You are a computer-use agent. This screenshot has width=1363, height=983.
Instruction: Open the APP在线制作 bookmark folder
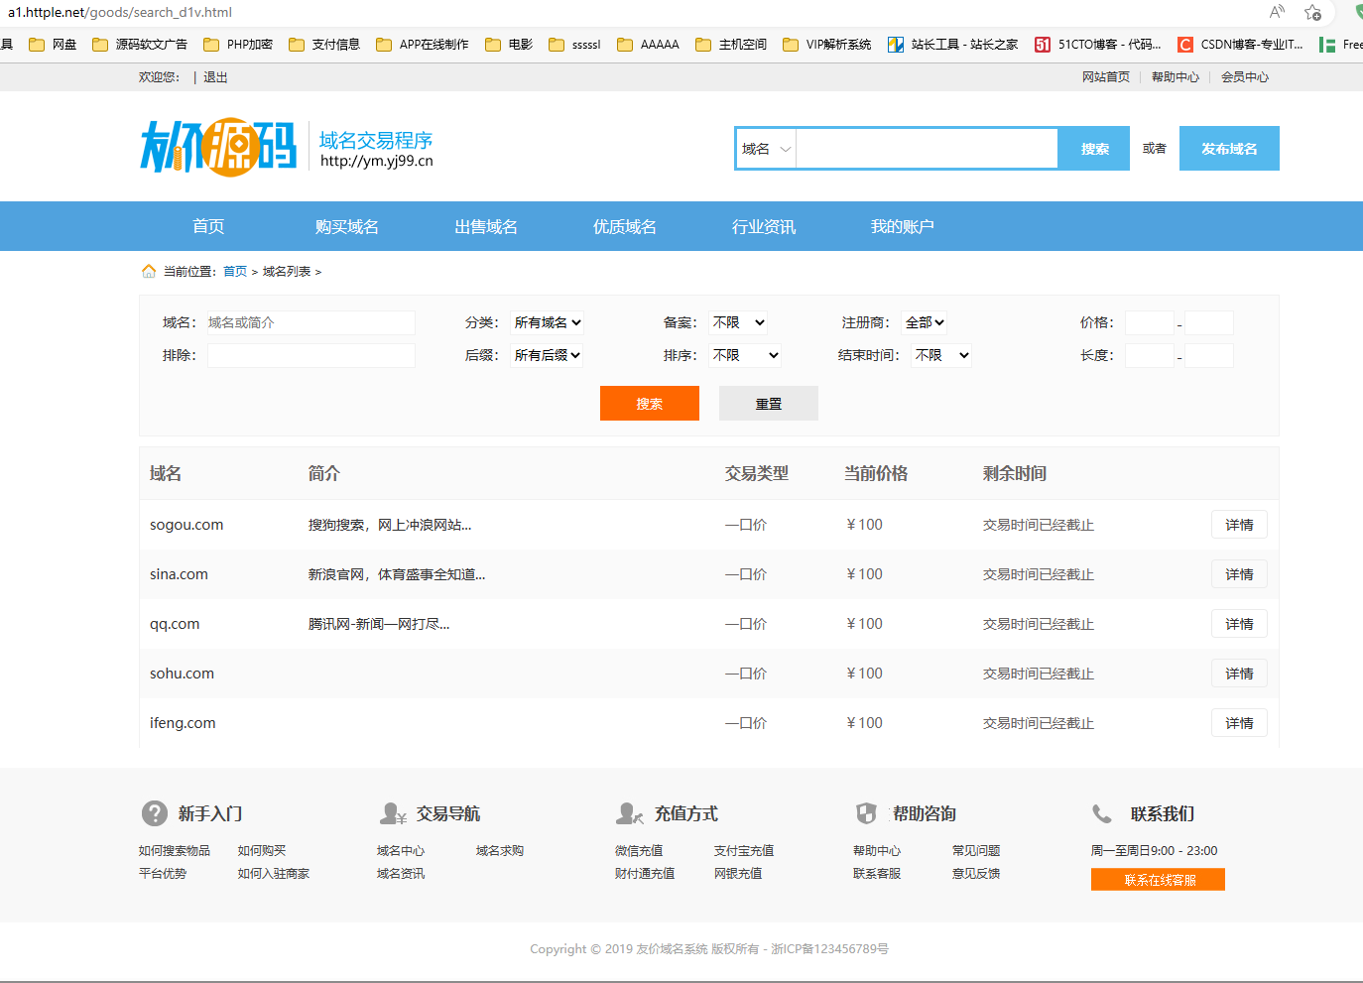pyautogui.click(x=423, y=45)
